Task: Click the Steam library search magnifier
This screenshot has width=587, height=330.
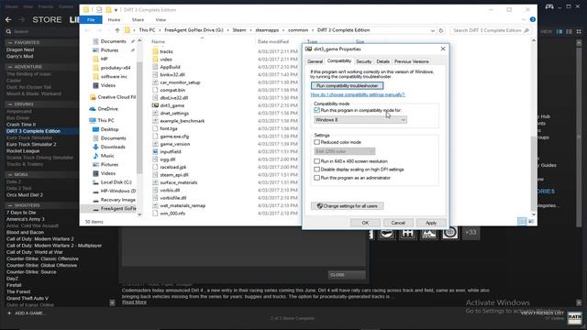Action: pyautogui.click(x=8, y=32)
